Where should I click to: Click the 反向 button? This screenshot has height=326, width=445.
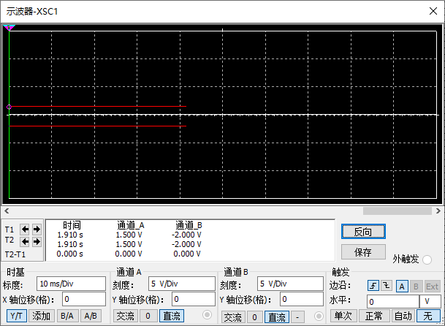pos(363,232)
